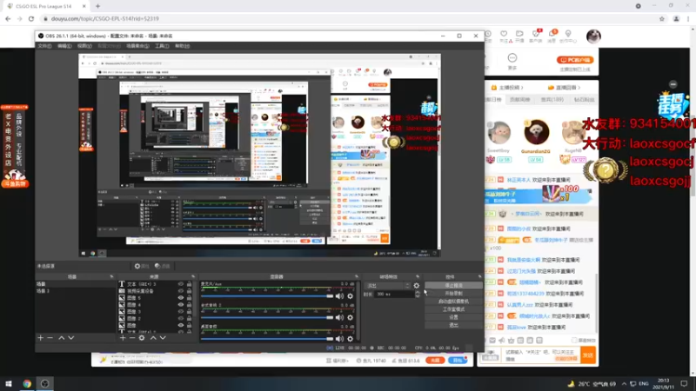Open 台式音响 2 mixer gear settings
Image resolution: width=696 pixels, height=391 pixels.
(x=351, y=317)
